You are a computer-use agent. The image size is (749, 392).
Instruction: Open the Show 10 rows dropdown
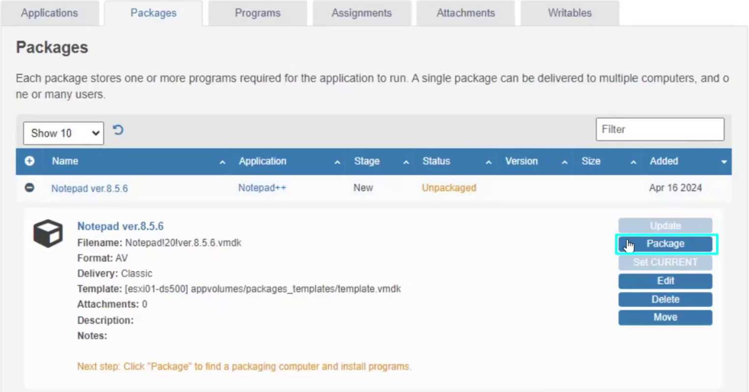(x=63, y=133)
